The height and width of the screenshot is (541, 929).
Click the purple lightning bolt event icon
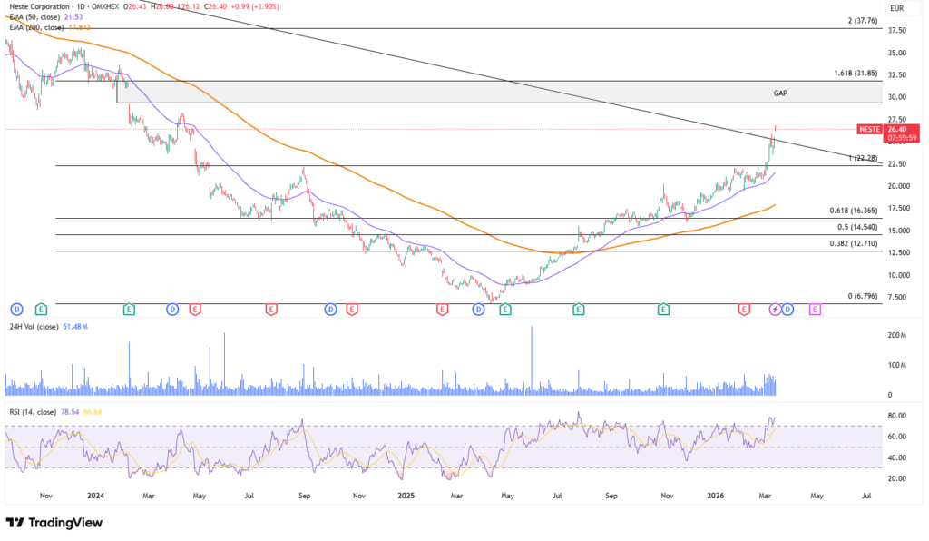point(775,310)
